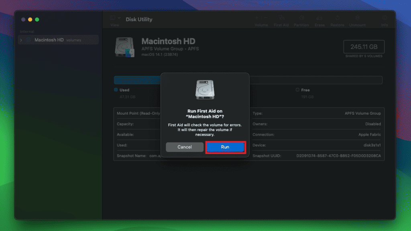Cancel the First Aid dialog
Screen dimensions: 411x231
pyautogui.click(x=184, y=147)
